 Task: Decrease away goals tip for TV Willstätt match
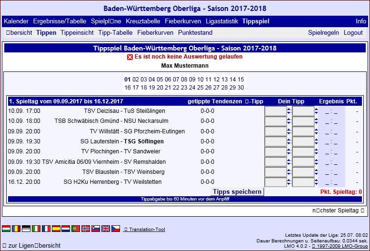[x=317, y=134]
